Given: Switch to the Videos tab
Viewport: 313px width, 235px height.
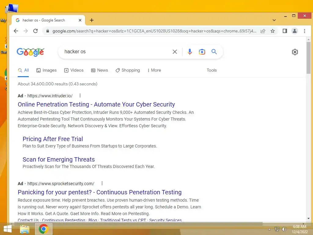Looking at the screenshot, I should pos(74,70).
